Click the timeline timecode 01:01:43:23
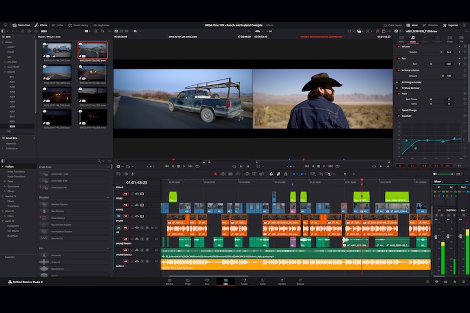 click(137, 182)
